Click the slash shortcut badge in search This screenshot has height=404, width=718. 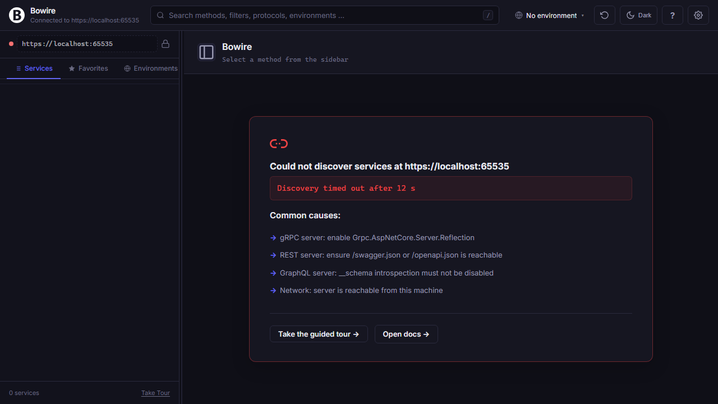click(488, 15)
